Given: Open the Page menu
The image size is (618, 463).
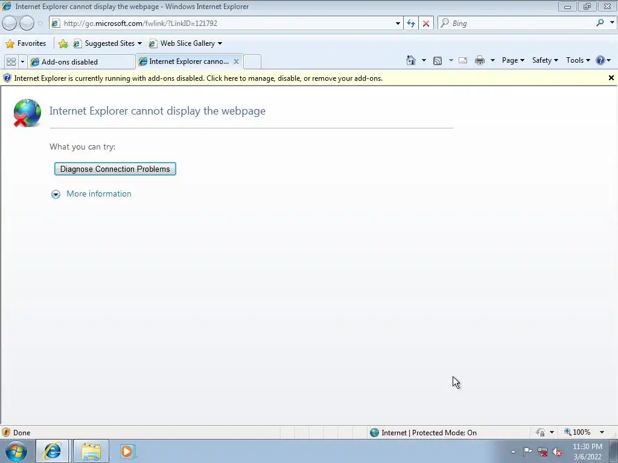Looking at the screenshot, I should (x=513, y=60).
